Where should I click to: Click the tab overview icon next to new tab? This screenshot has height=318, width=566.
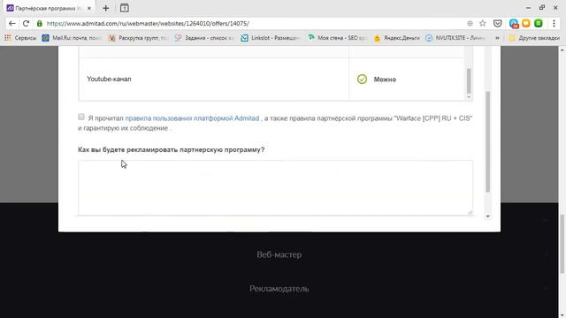124,8
